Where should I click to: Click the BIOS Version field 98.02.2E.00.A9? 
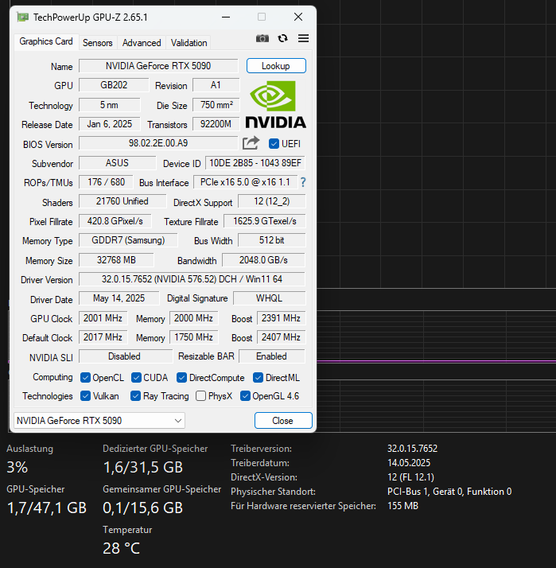coord(158,143)
